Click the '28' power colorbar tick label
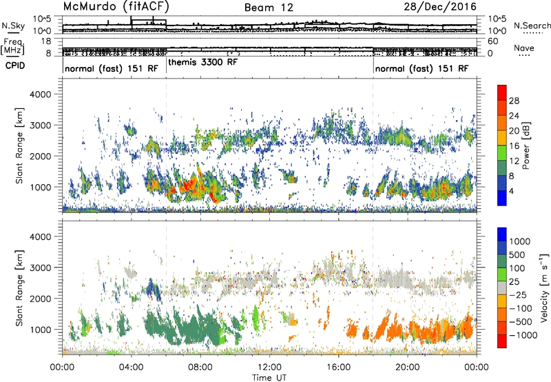Viewport: 551px width, 382px height. pyautogui.click(x=514, y=101)
